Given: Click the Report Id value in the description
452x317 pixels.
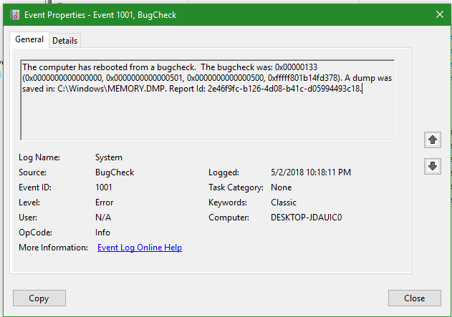Looking at the screenshot, I should point(284,89).
